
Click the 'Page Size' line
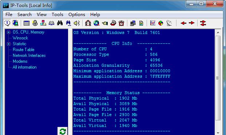[117, 60]
